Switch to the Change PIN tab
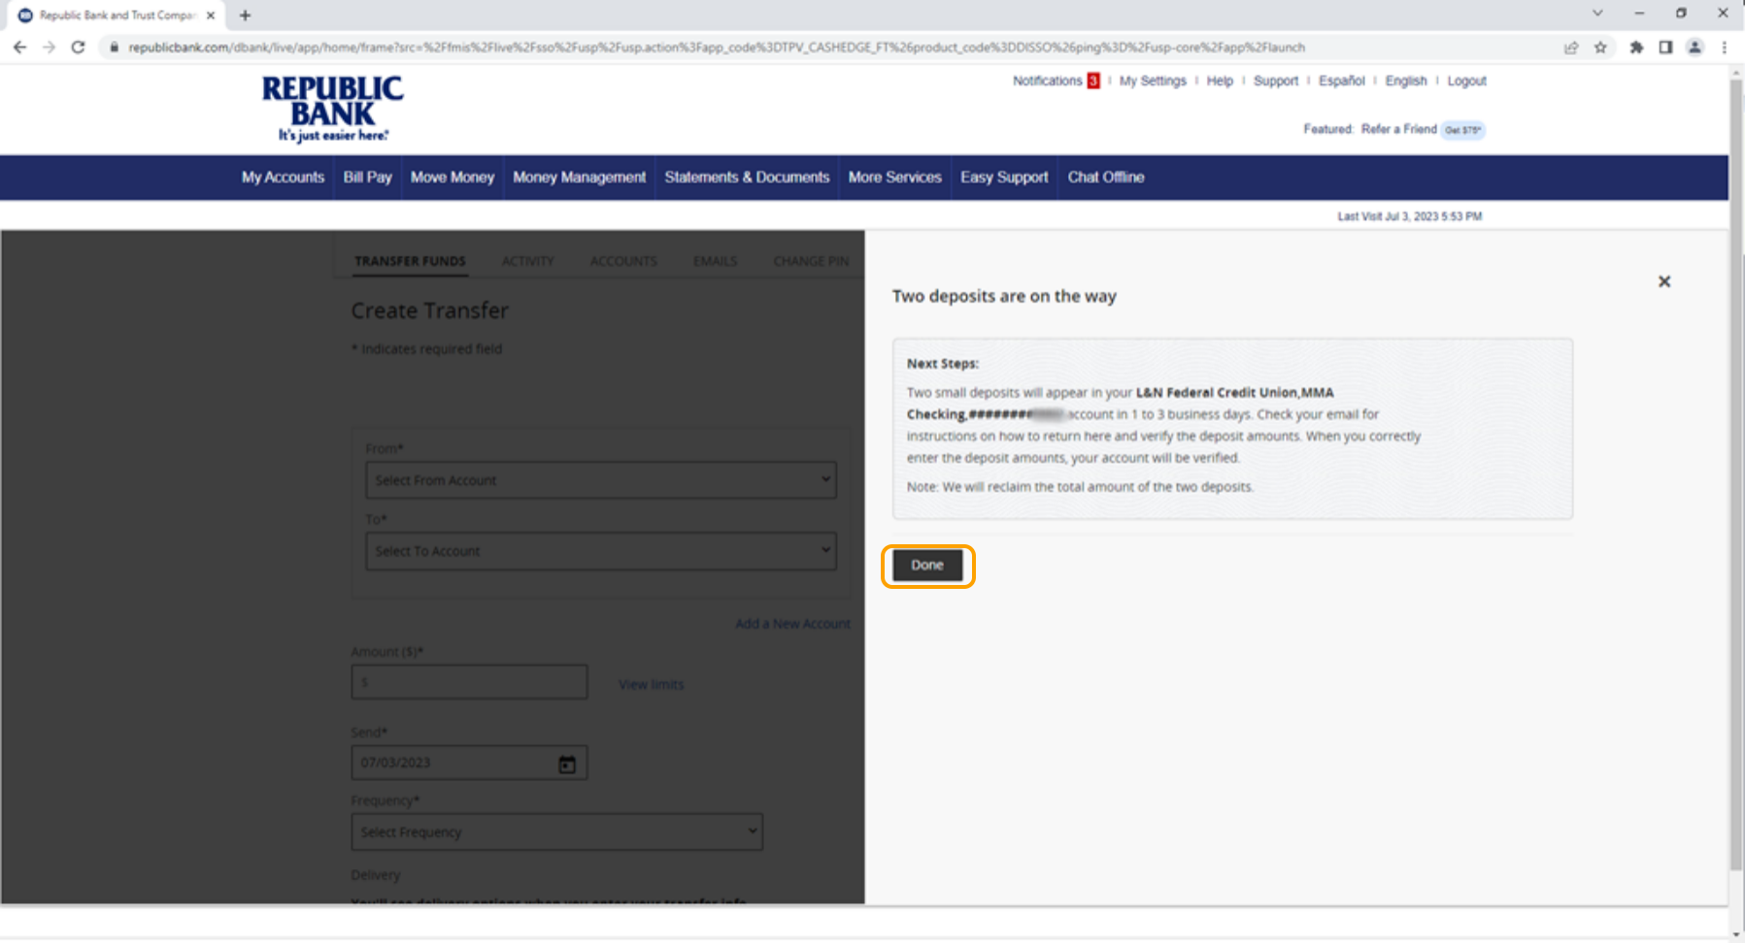 (811, 261)
